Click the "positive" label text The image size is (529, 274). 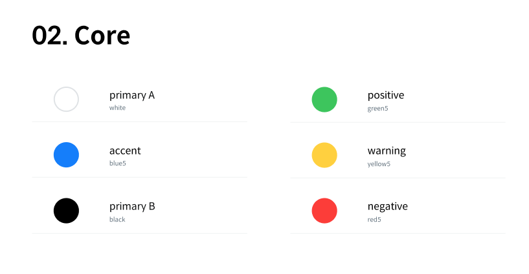click(386, 96)
